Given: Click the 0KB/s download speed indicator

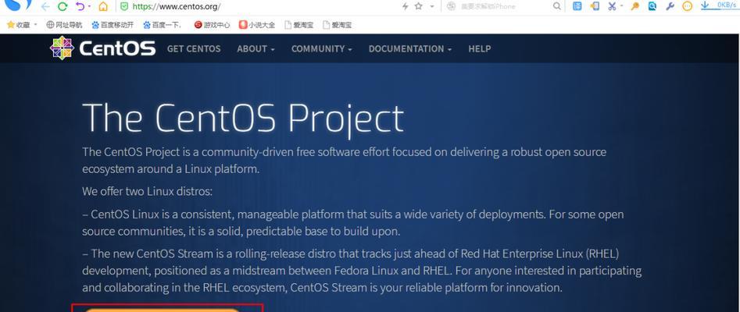Looking at the screenshot, I should pos(726,5).
